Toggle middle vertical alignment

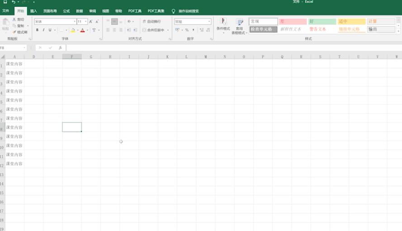point(114,22)
